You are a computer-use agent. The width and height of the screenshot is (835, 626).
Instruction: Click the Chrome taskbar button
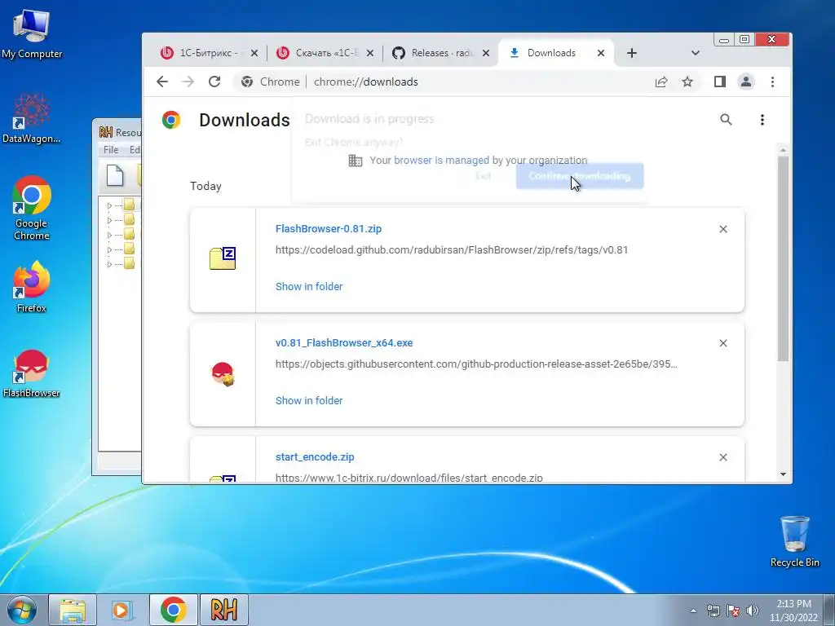tap(174, 610)
